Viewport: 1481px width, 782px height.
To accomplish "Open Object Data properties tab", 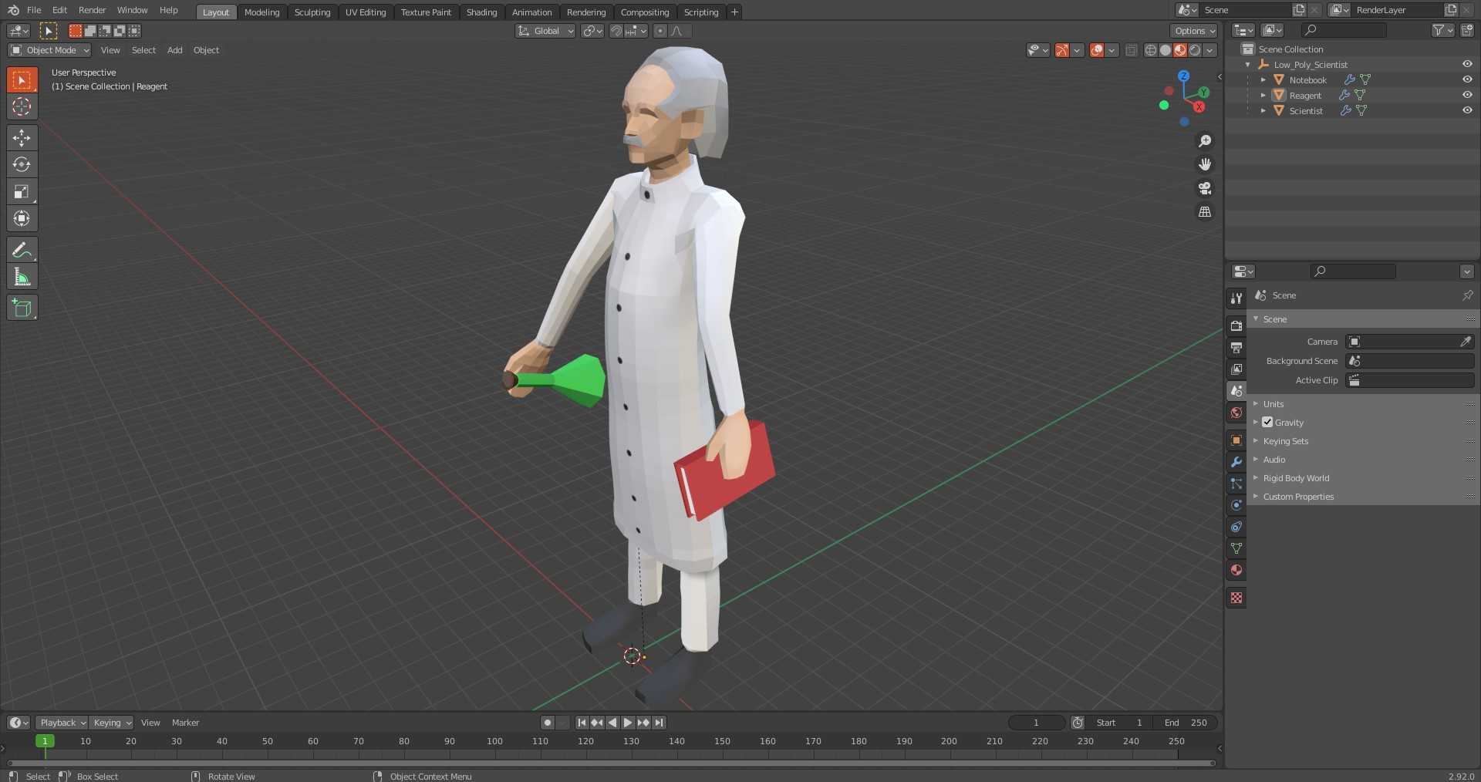I will tap(1236, 548).
